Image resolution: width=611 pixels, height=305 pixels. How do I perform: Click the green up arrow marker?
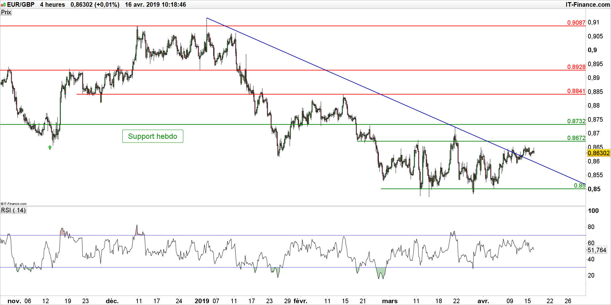50,148
